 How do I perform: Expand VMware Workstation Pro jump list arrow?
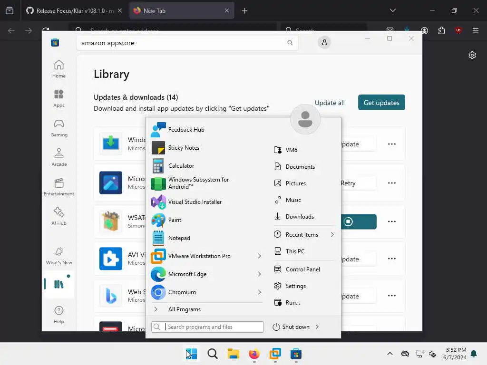[259, 256]
